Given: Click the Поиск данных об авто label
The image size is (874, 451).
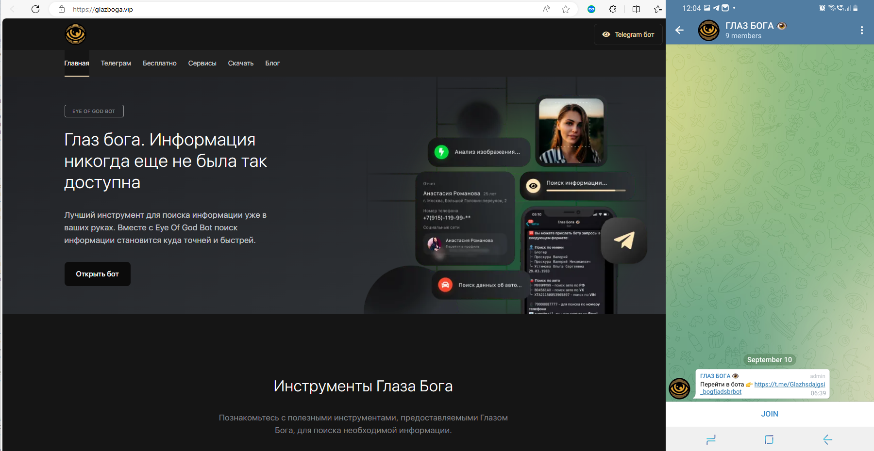Looking at the screenshot, I should pyautogui.click(x=490, y=285).
